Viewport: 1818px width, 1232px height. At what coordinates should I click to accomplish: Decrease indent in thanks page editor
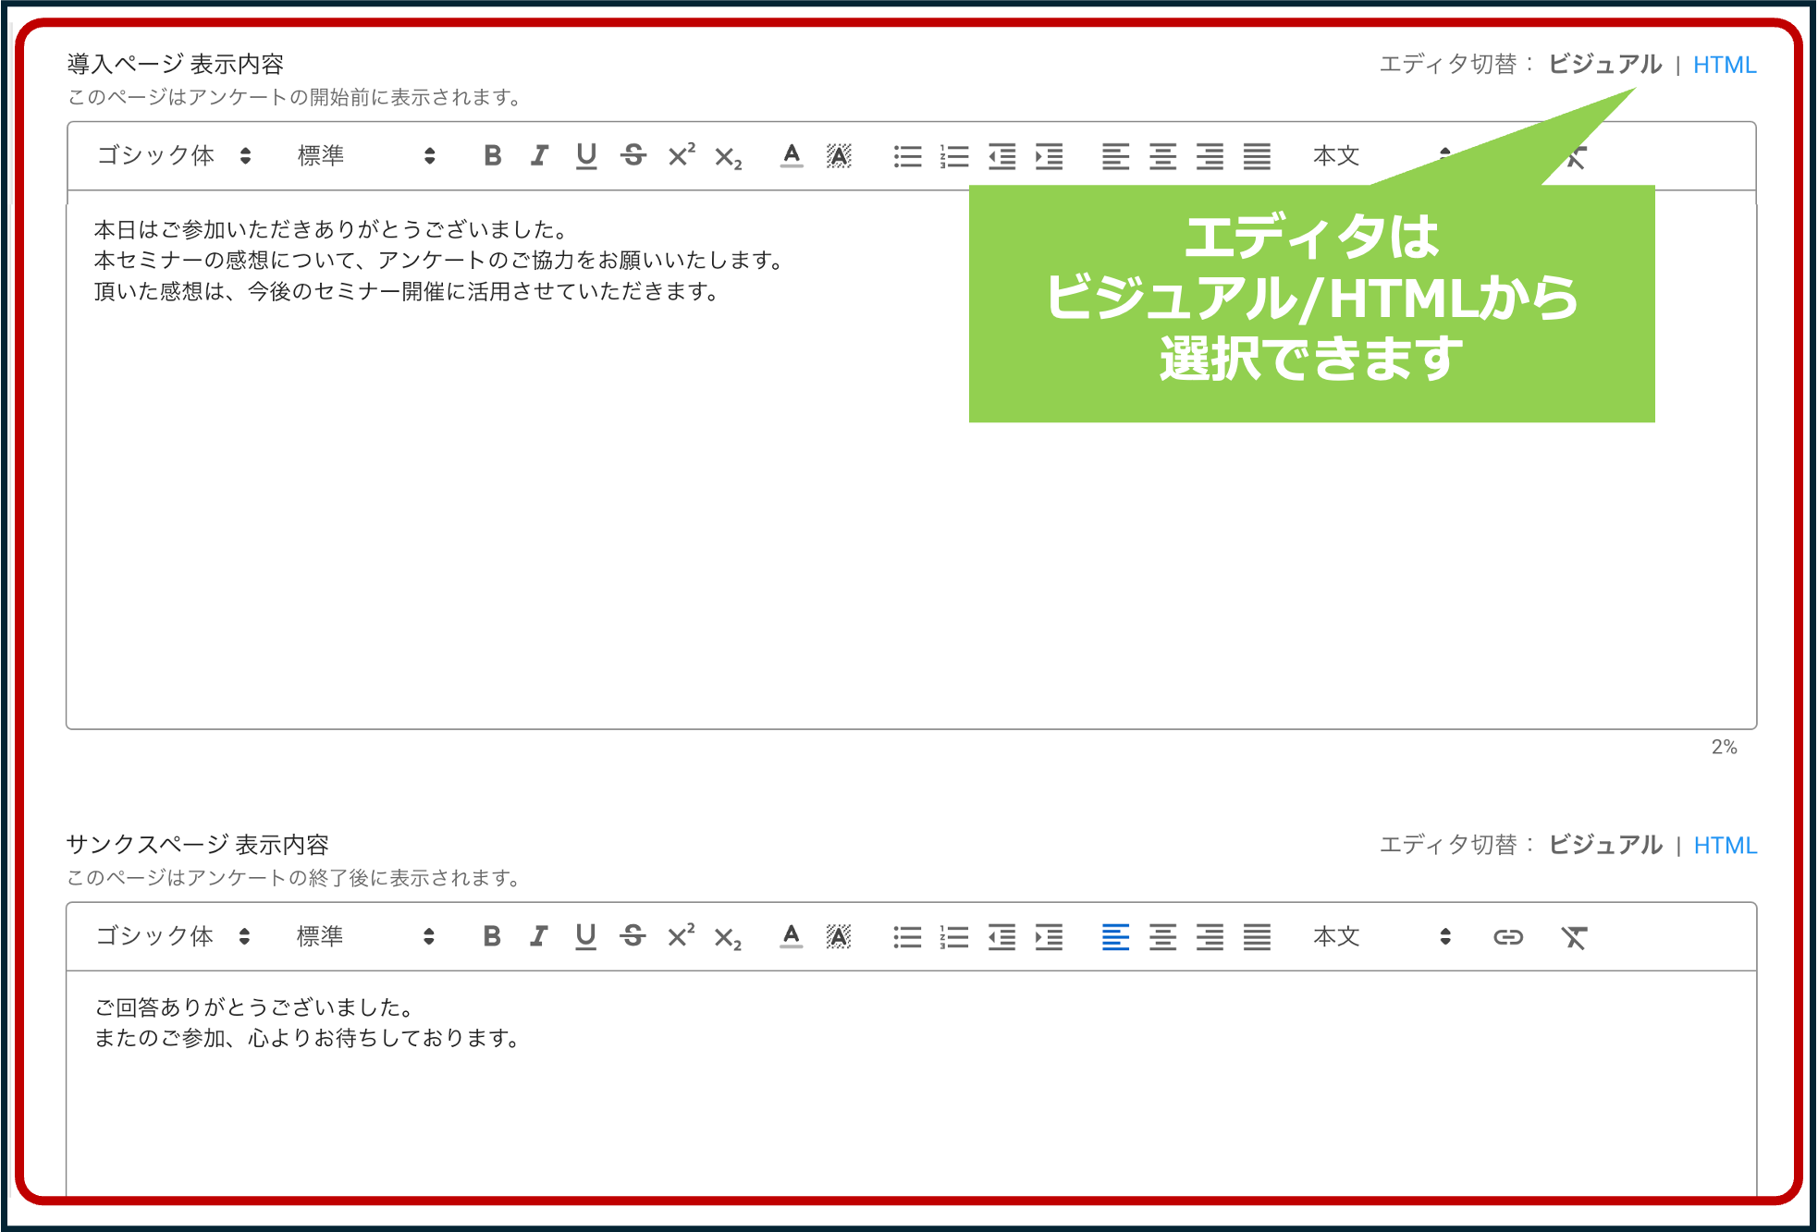point(1002,937)
